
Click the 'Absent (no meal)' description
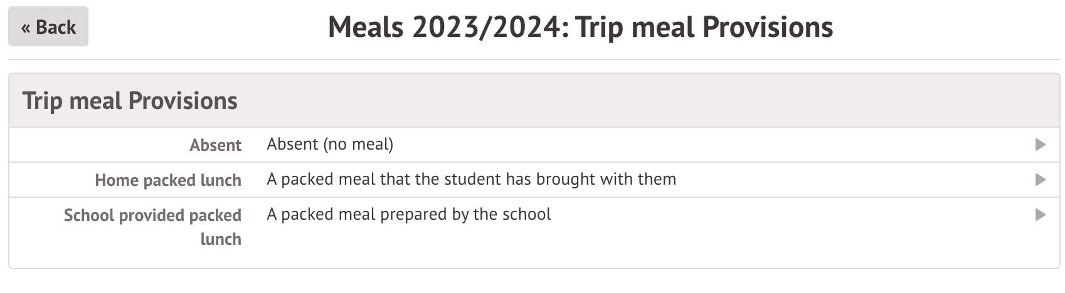(330, 145)
